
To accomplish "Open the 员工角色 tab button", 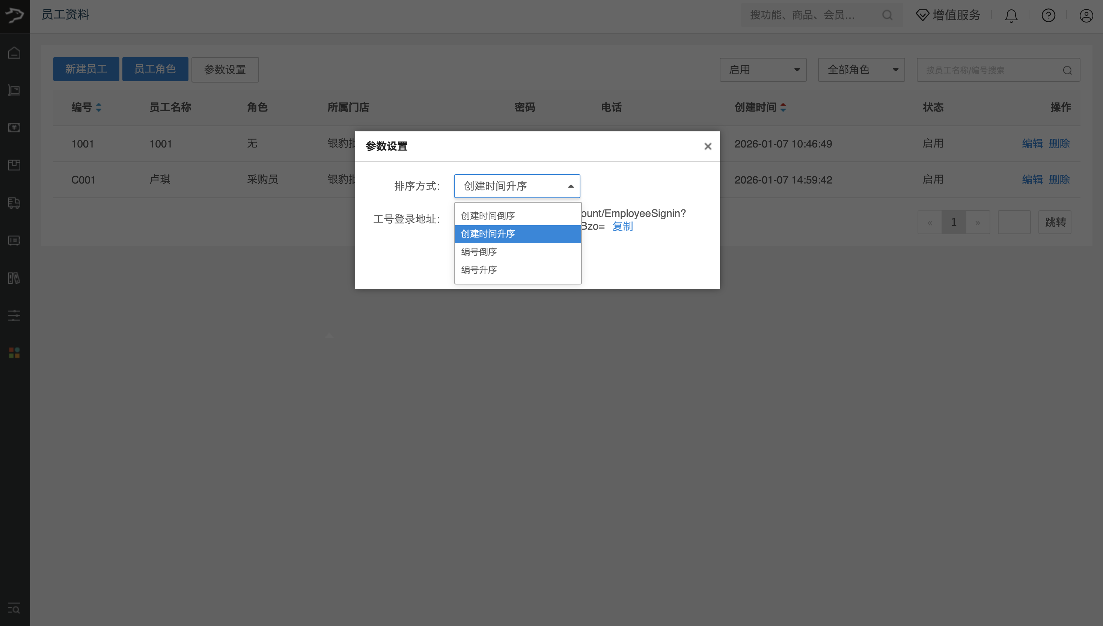I will pyautogui.click(x=155, y=69).
